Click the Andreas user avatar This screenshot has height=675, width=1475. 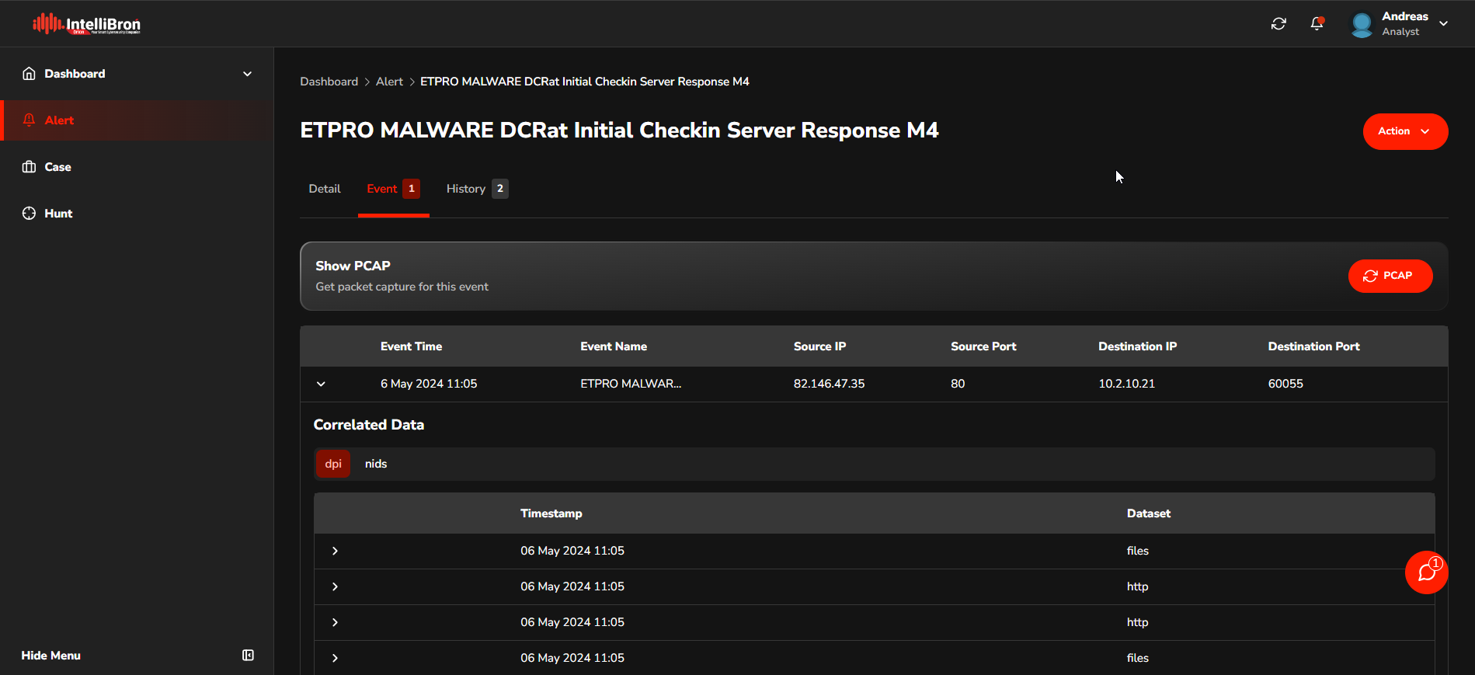(1362, 24)
